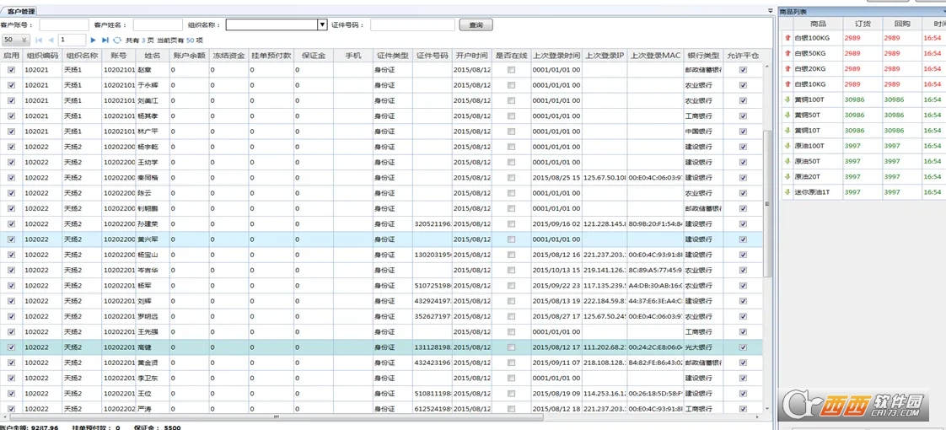
Task: Jump to the last page of results
Action: coord(105,40)
